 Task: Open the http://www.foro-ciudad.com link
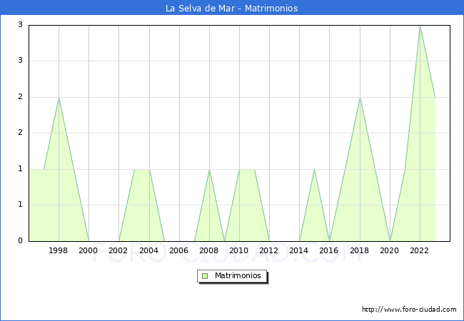click(x=409, y=310)
